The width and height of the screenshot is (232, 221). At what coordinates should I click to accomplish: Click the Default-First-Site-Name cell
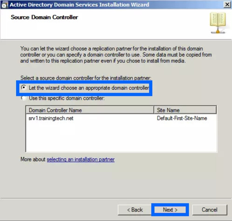182,118
